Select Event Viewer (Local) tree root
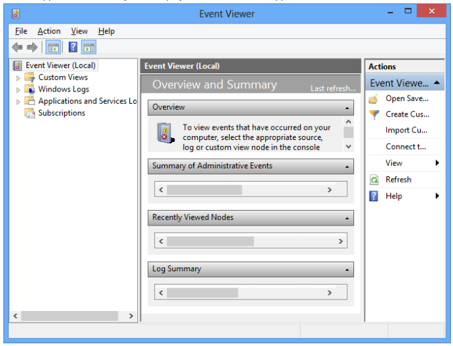453x346 pixels. click(x=61, y=65)
